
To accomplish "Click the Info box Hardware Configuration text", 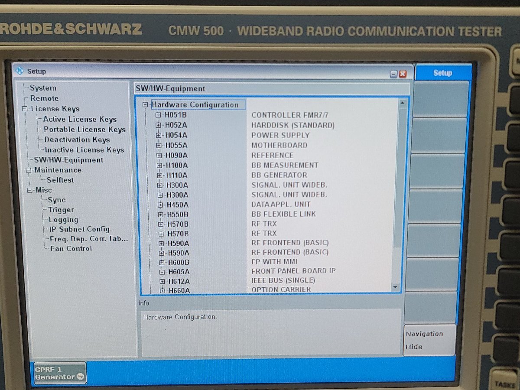I will point(180,317).
